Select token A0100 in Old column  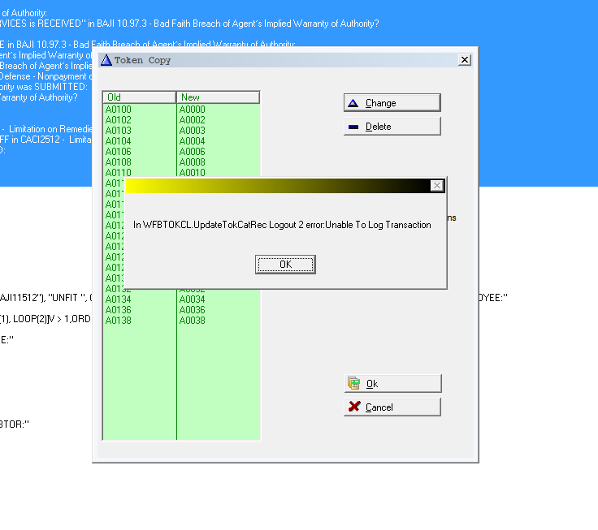(119, 110)
